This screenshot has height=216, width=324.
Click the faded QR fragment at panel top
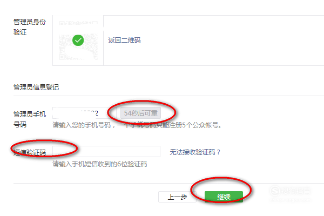[x=78, y=23]
